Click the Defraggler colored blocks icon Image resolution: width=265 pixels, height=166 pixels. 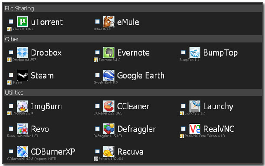(x=109, y=129)
